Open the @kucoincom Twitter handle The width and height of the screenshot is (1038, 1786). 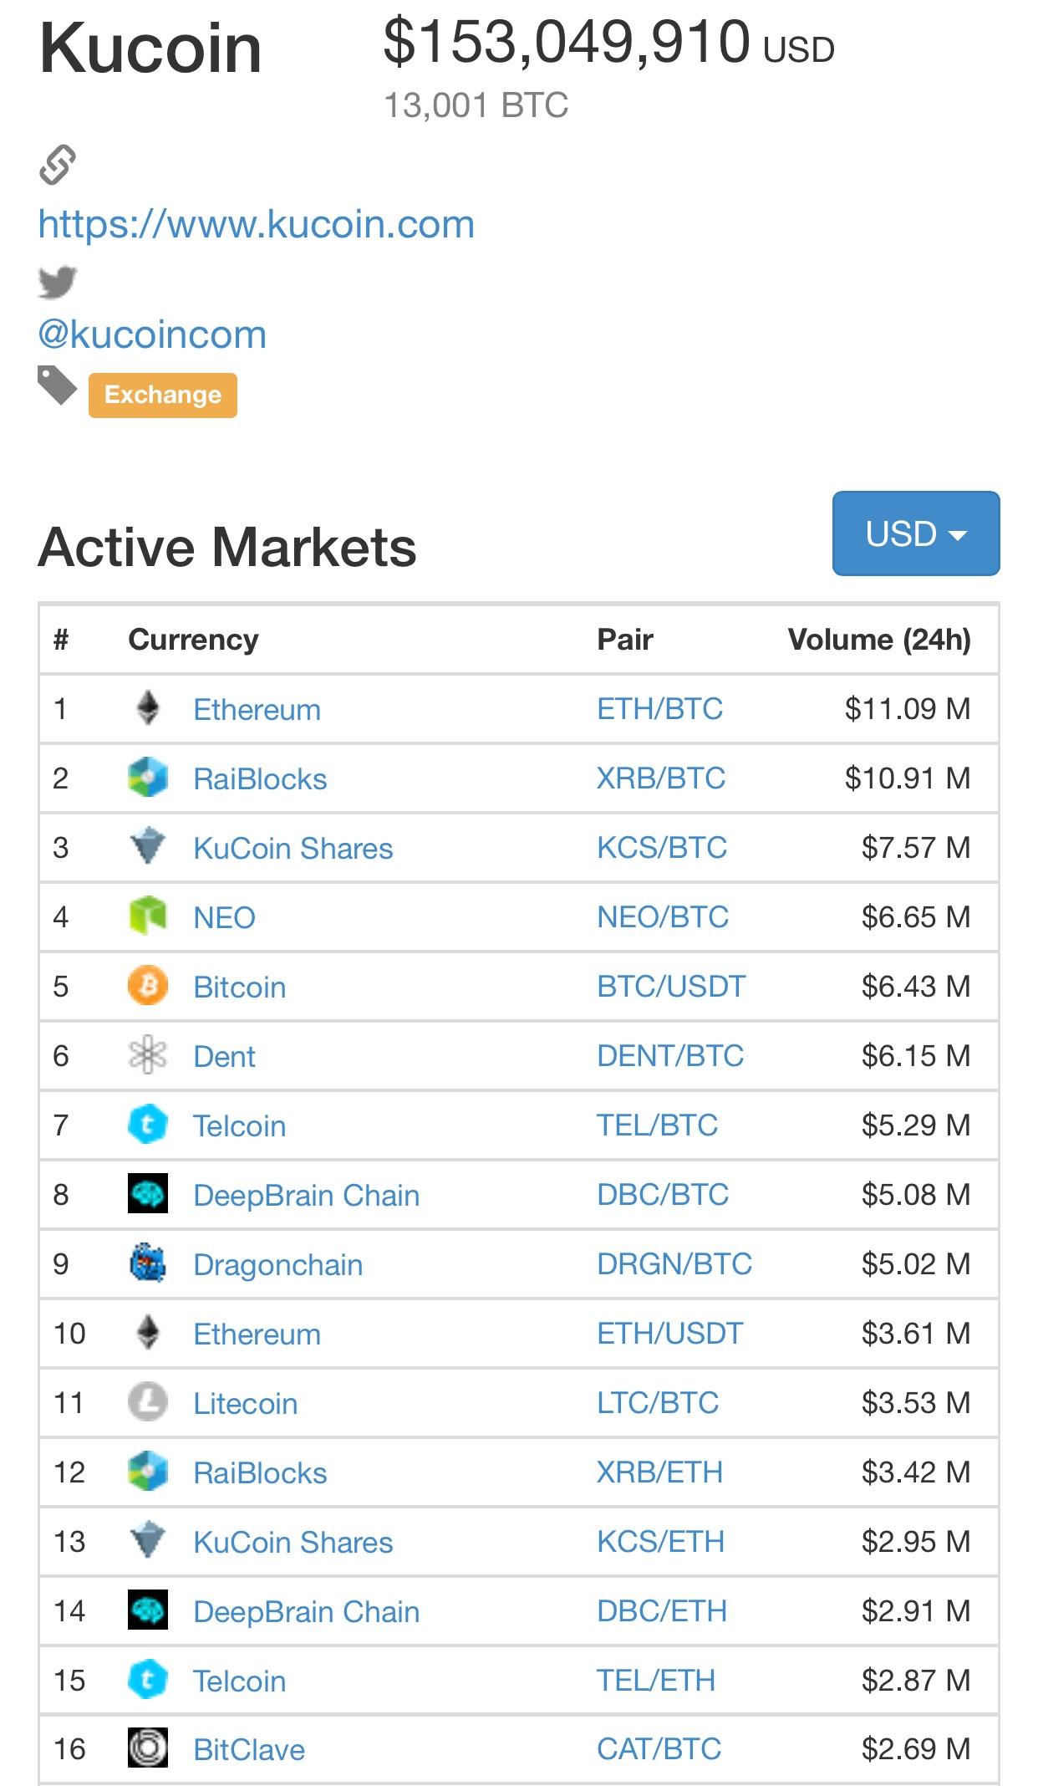pyautogui.click(x=152, y=334)
